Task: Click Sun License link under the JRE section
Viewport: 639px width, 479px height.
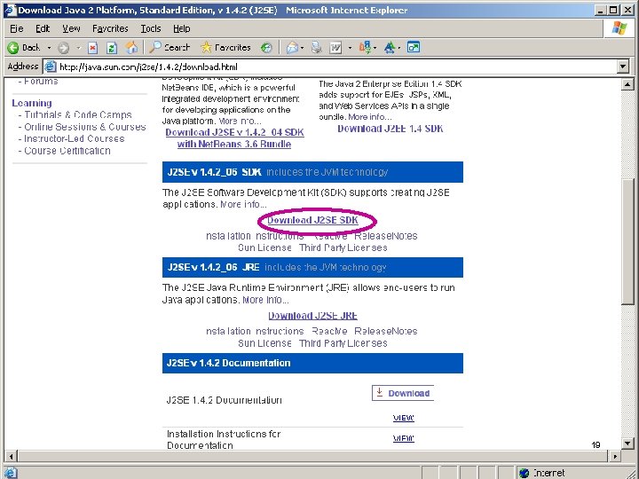Action: click(x=264, y=343)
